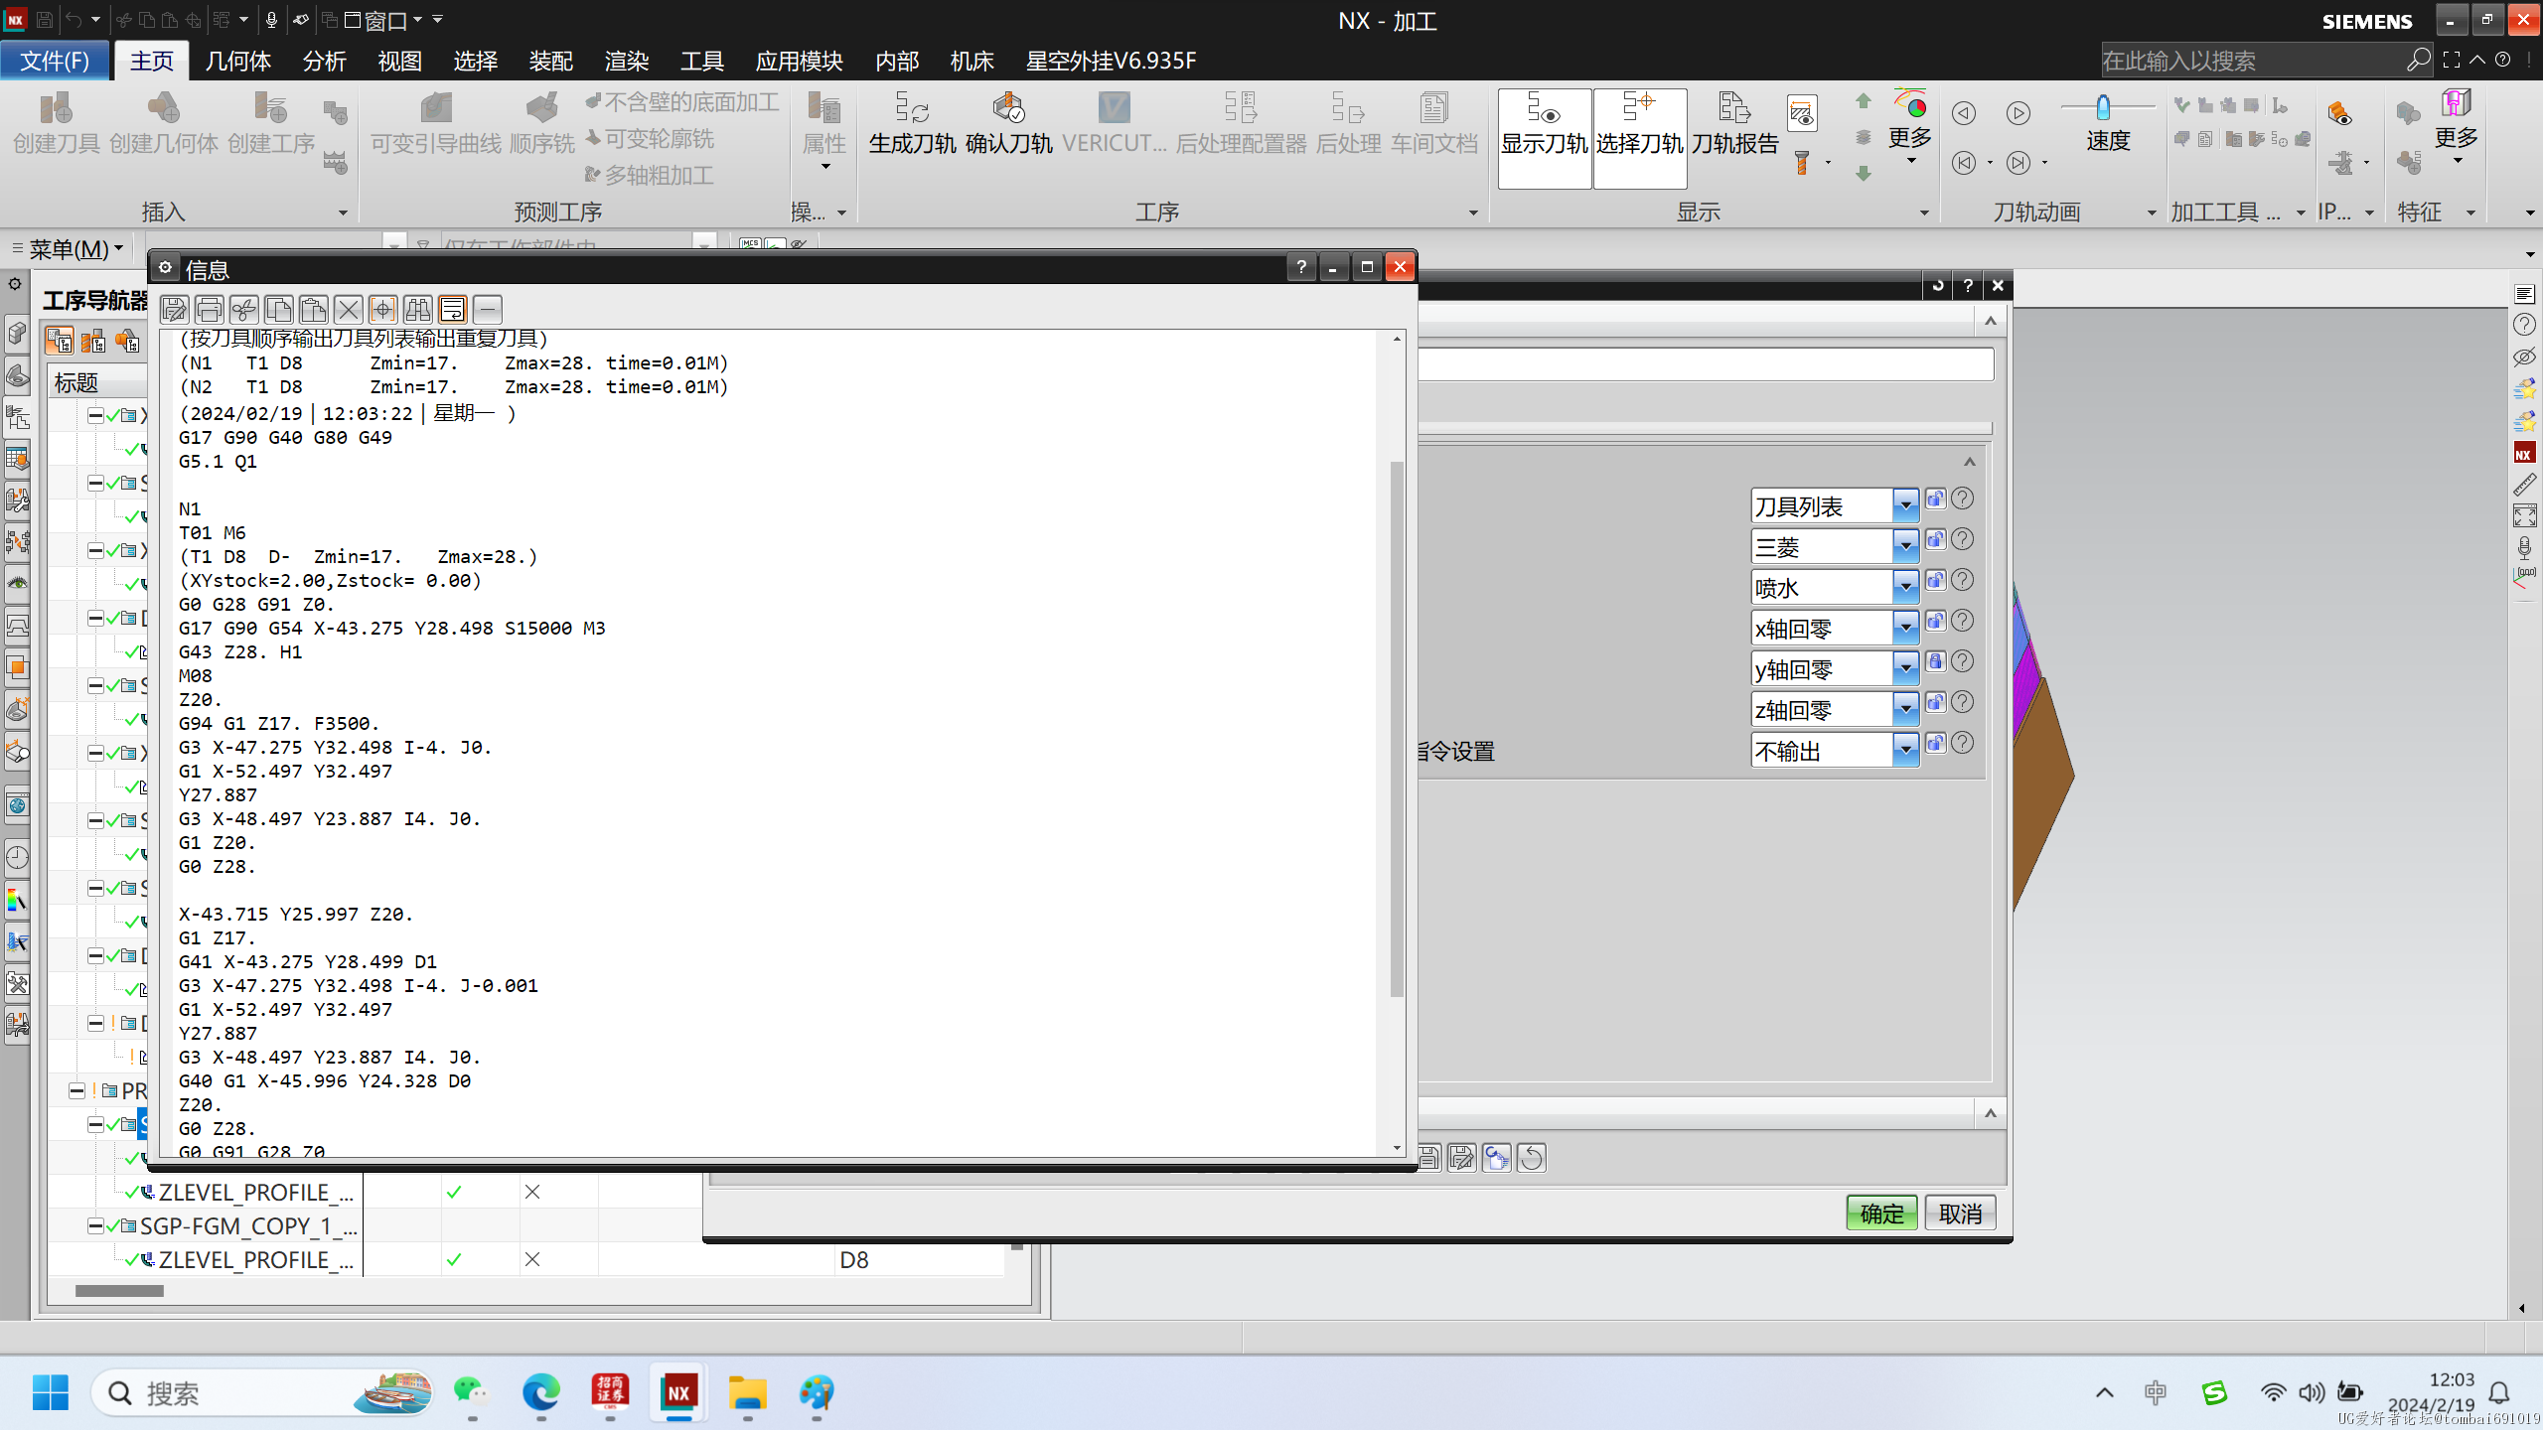Click 创建工序 create operation icon
The height and width of the screenshot is (1430, 2543).
(x=270, y=124)
